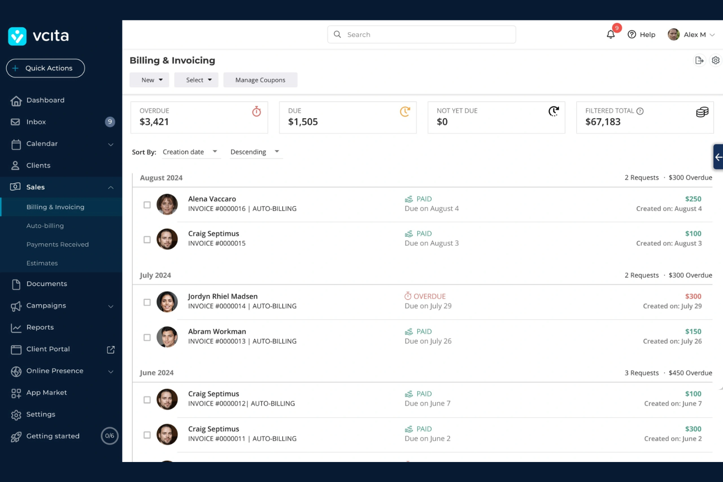Click the Calendar icon in sidebar
This screenshot has width=723, height=482.
click(x=16, y=144)
